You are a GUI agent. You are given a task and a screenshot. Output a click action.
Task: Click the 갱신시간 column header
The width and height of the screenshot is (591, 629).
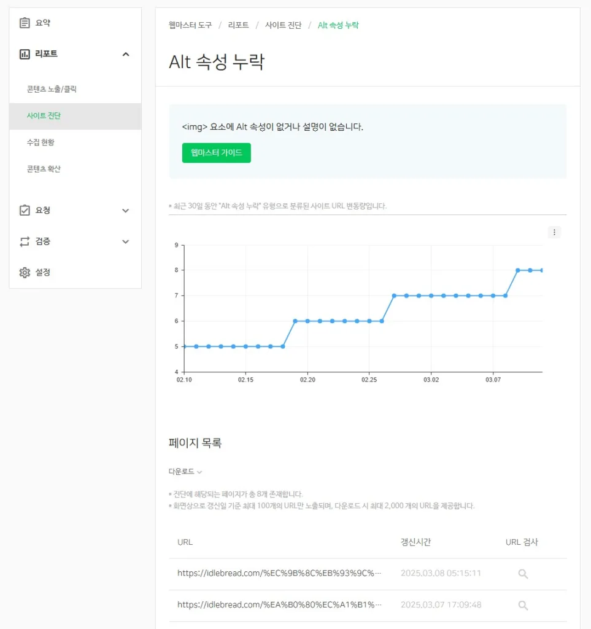[x=415, y=542]
